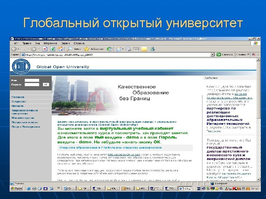
Task: Click the active Internet Explorer taskbar button
Action: [185, 189]
